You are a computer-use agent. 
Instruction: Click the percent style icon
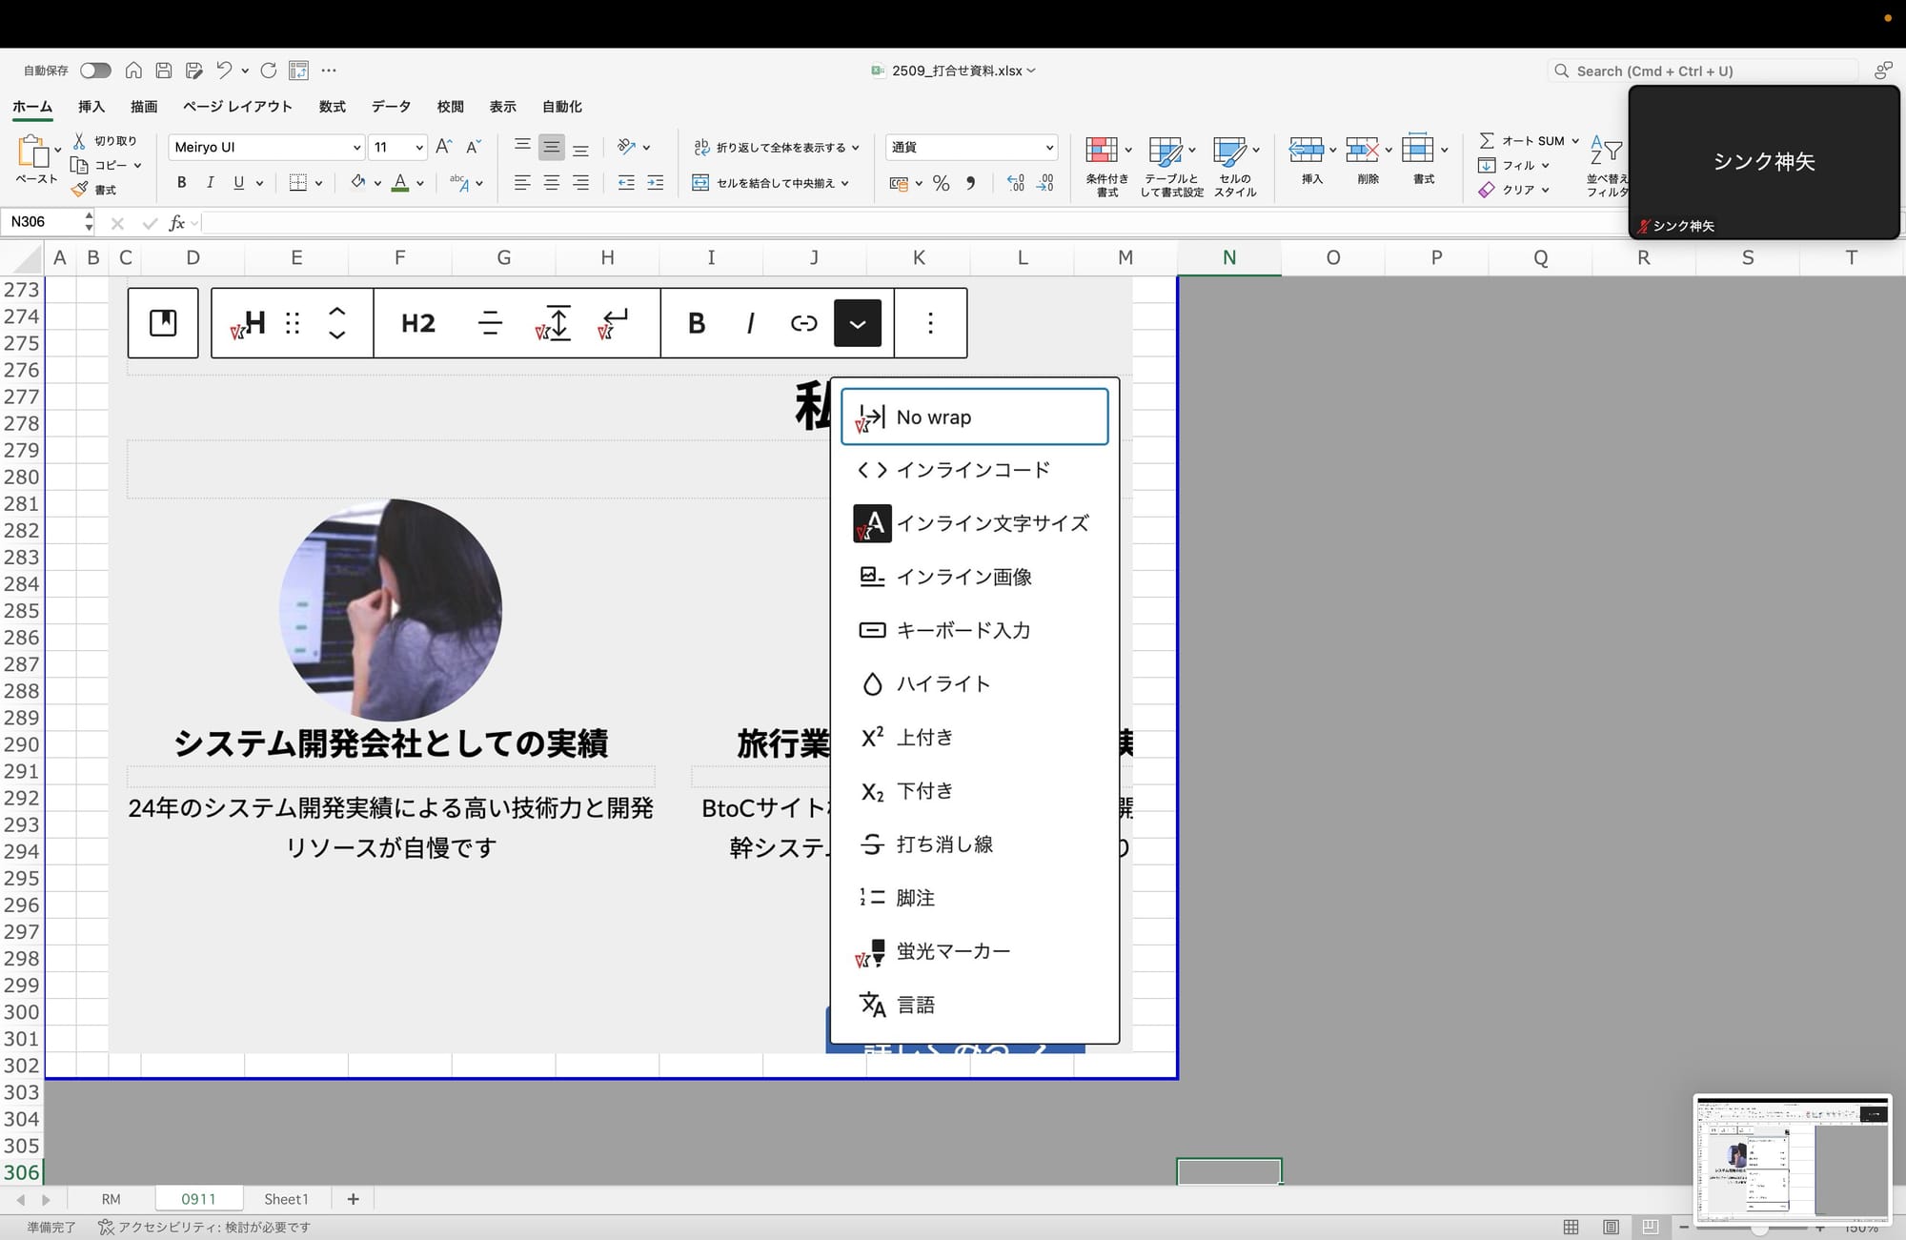coord(941,183)
